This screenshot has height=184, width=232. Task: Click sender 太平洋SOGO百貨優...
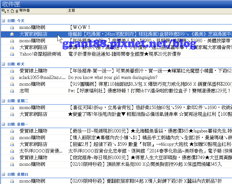[41, 151]
